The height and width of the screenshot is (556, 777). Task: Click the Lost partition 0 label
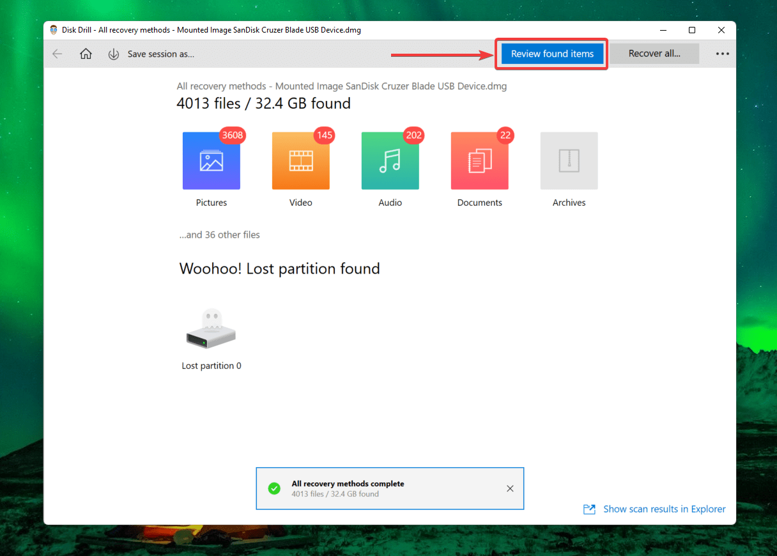pos(212,366)
